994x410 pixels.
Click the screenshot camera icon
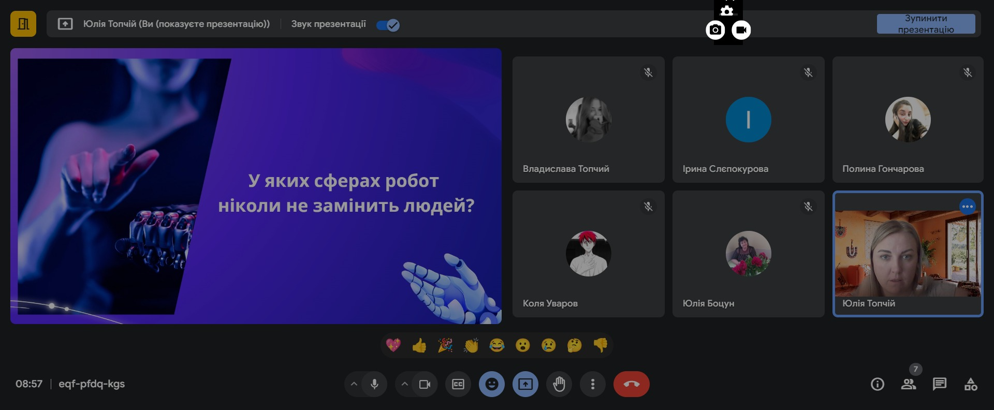(715, 30)
